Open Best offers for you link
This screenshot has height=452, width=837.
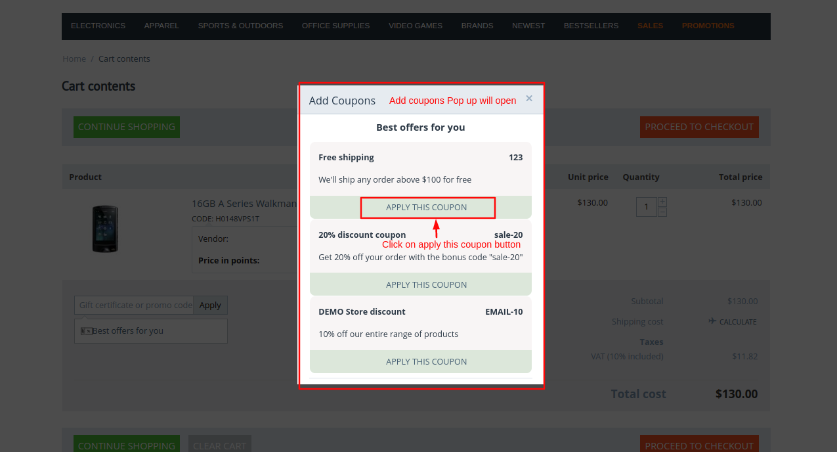point(127,331)
